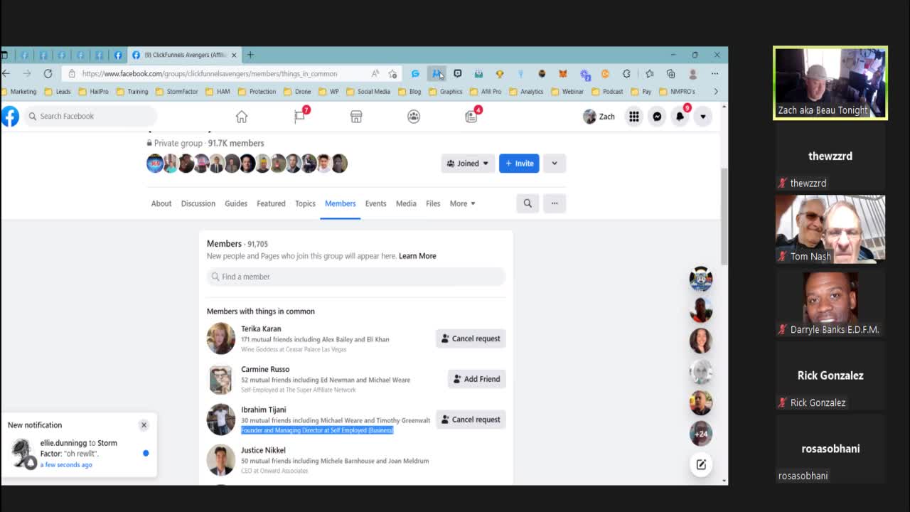Cancel friend request to Ibrahim Tijani
Image resolution: width=910 pixels, height=512 pixels.
pos(471,420)
